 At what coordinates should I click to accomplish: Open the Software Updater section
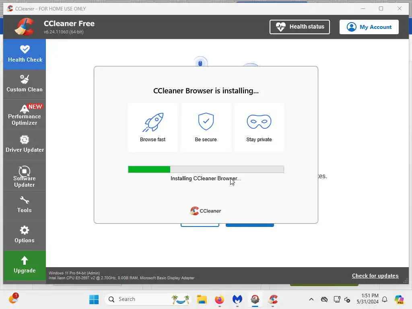(25, 177)
